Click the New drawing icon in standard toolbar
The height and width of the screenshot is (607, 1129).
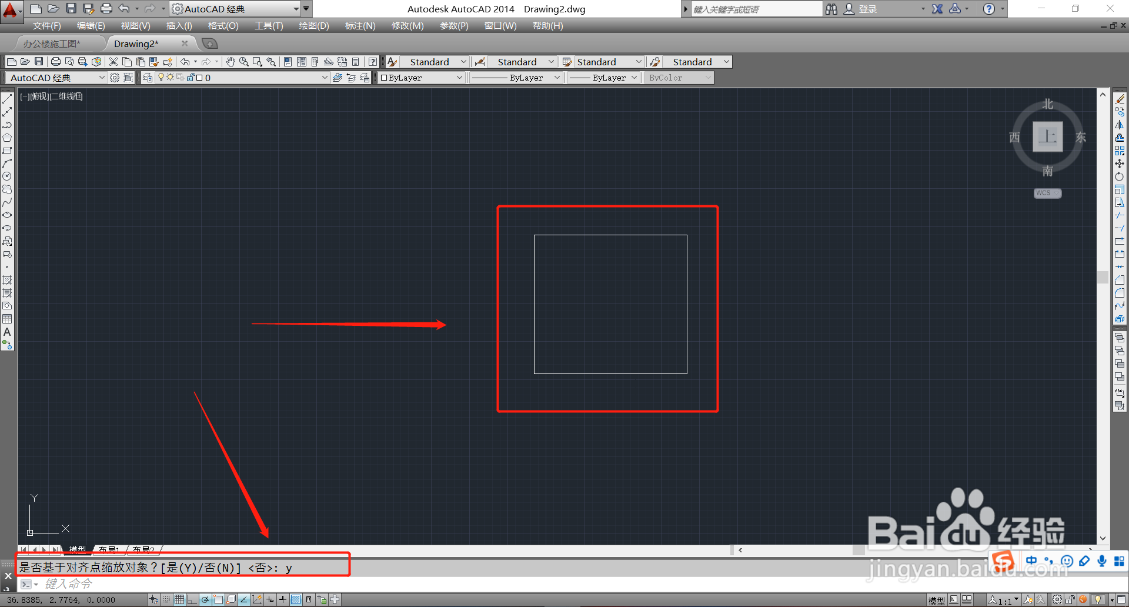[12, 62]
